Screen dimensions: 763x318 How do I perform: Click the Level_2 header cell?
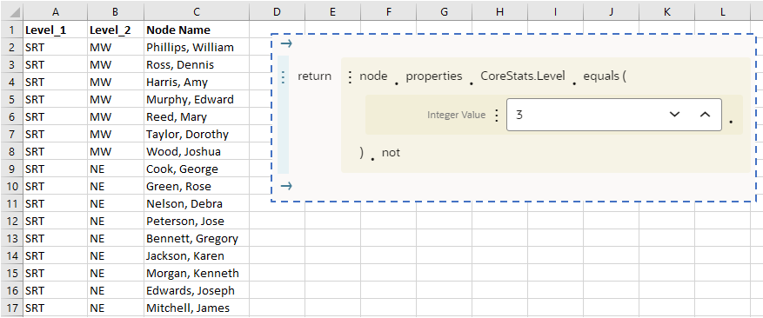(x=116, y=30)
